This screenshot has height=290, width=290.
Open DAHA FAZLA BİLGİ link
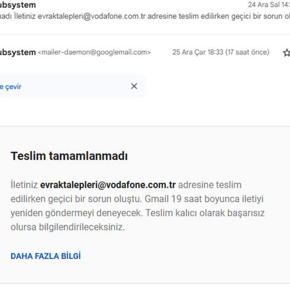(x=46, y=256)
